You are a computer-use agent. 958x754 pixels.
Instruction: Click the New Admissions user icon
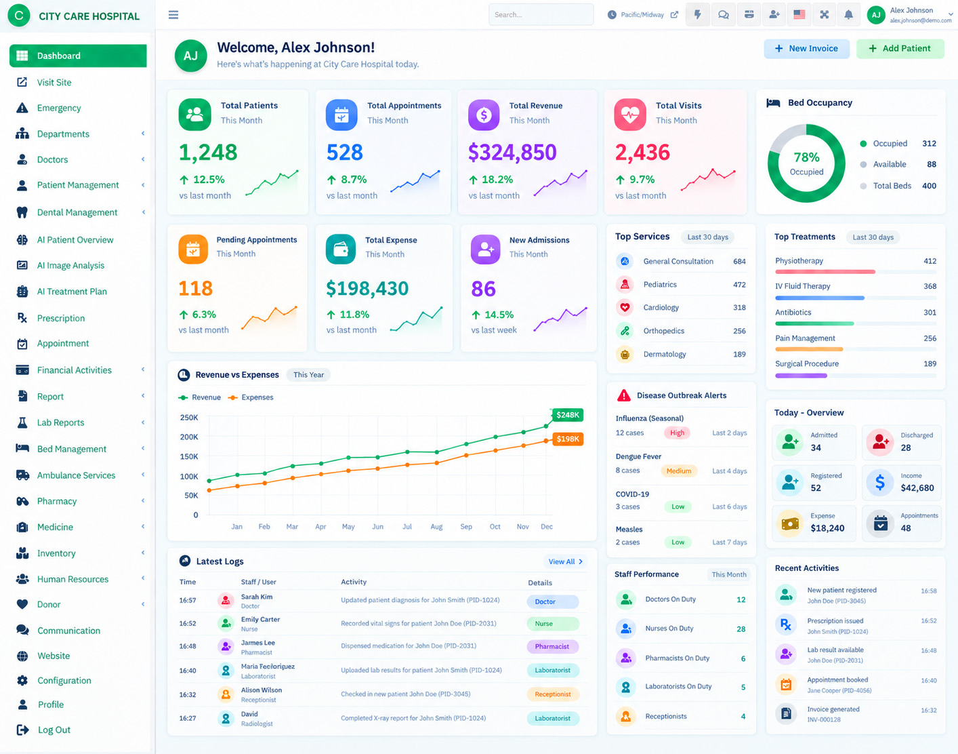point(486,250)
